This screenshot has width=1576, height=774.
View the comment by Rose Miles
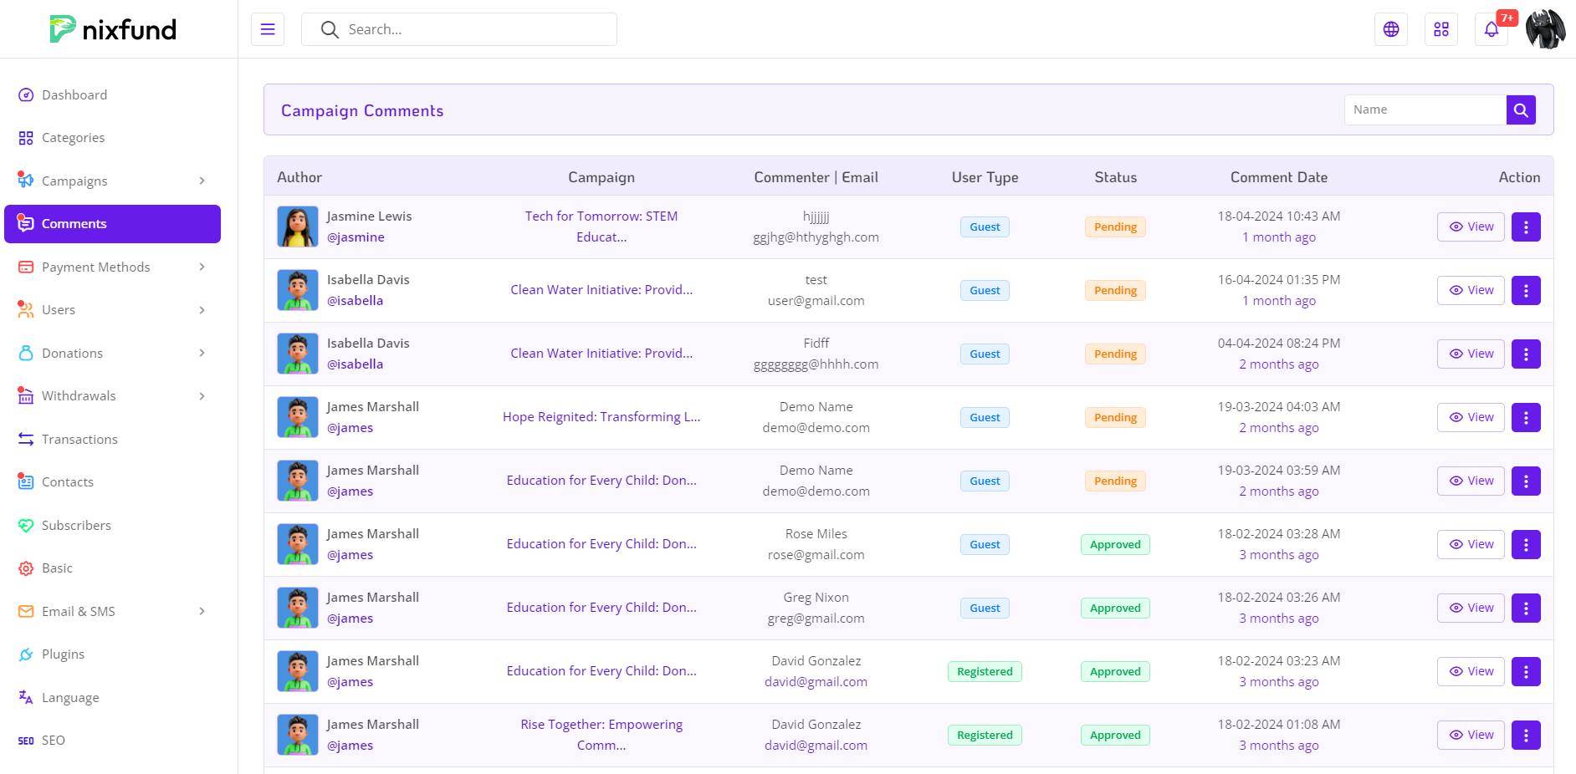click(x=1470, y=544)
